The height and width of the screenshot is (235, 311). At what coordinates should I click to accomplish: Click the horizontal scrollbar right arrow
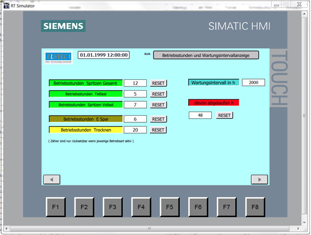pyautogui.click(x=298, y=229)
